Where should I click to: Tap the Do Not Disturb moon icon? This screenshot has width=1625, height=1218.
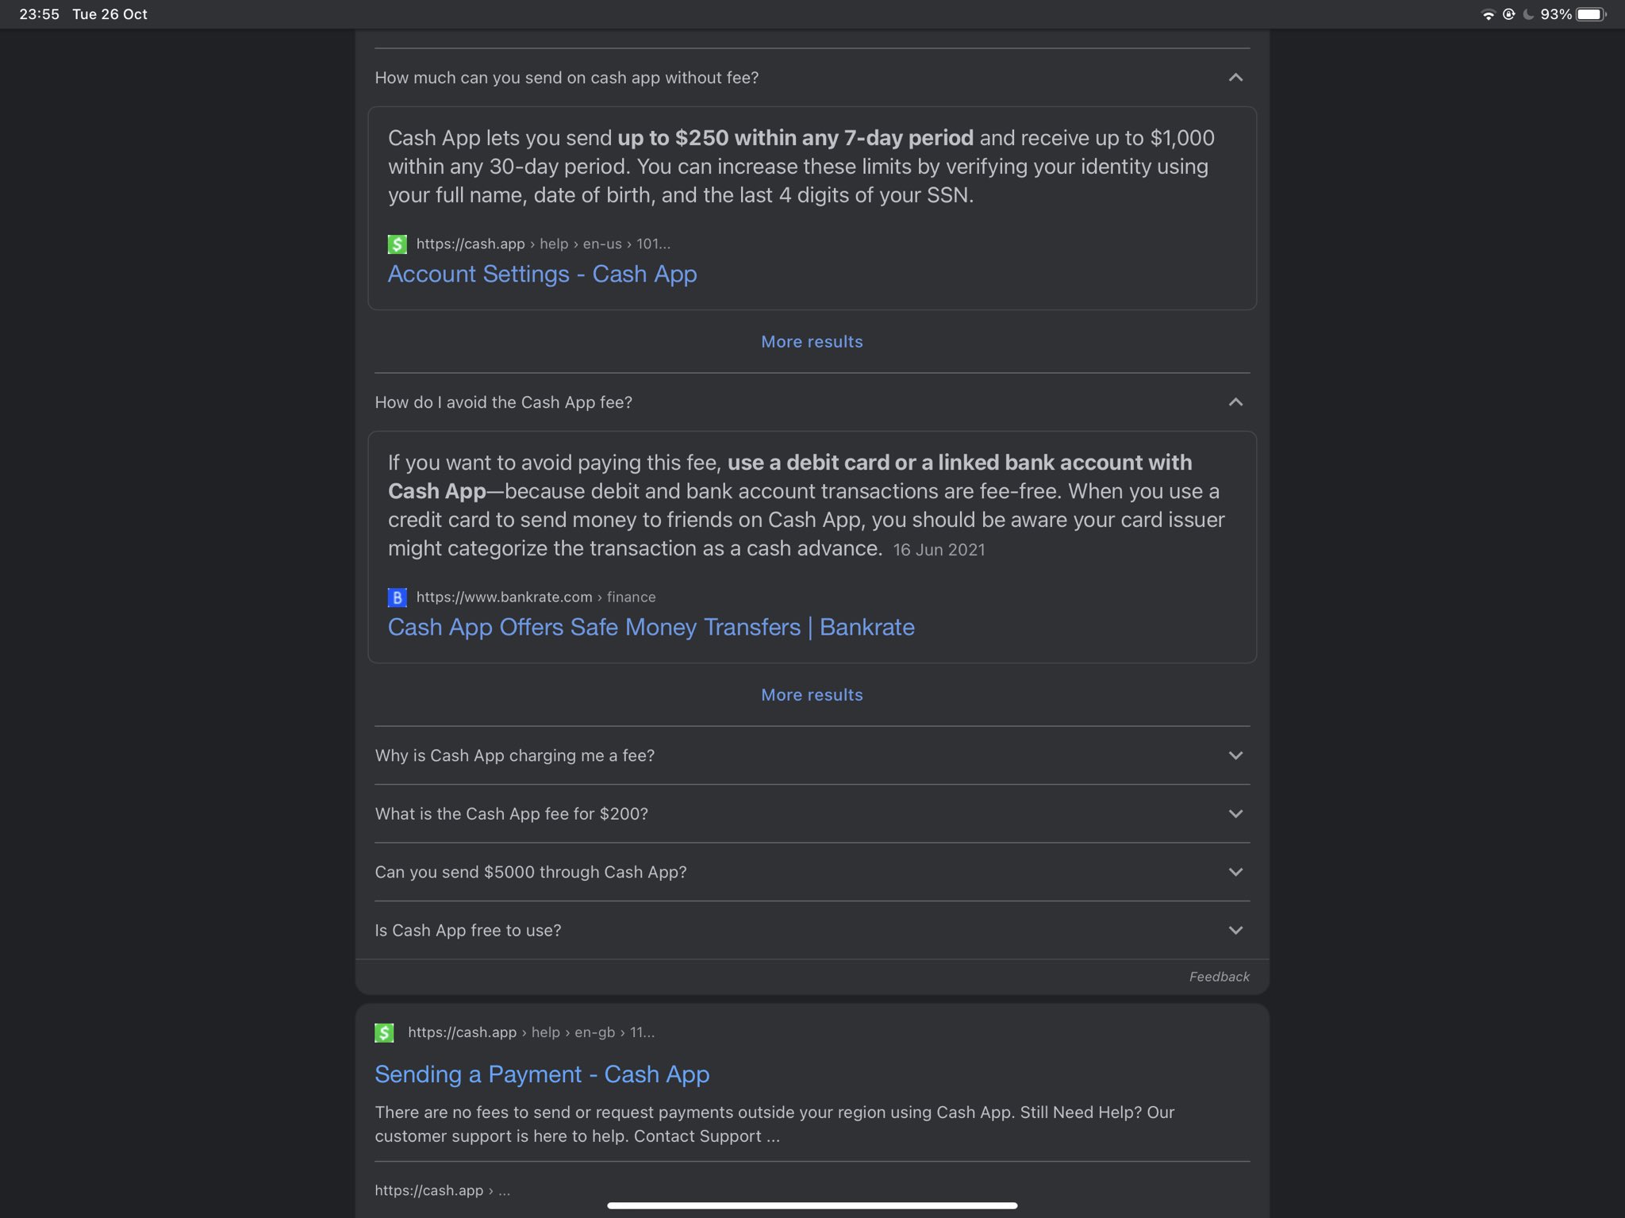point(1528,14)
